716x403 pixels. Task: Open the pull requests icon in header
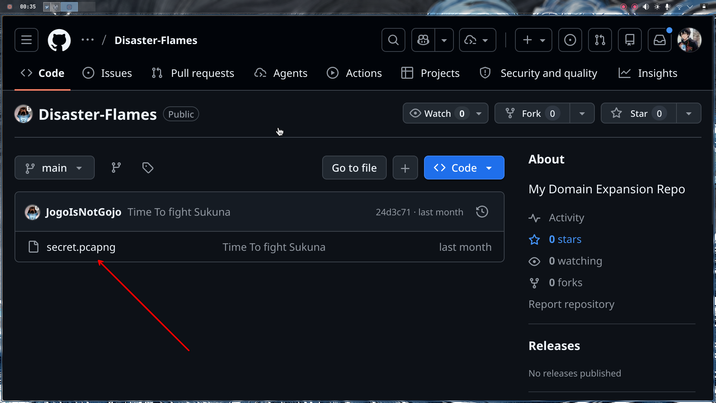[600, 40]
